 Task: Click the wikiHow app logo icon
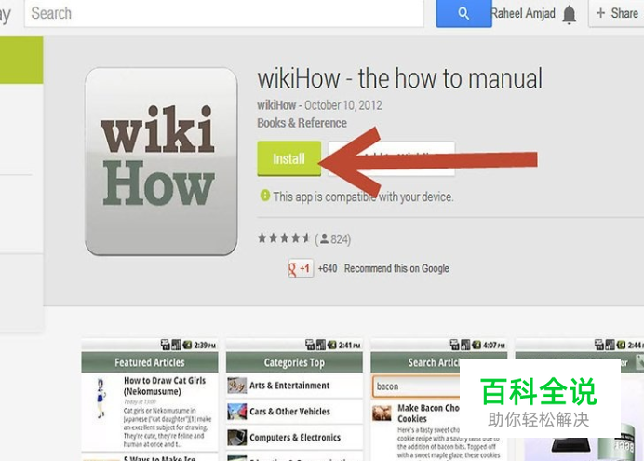[161, 161]
